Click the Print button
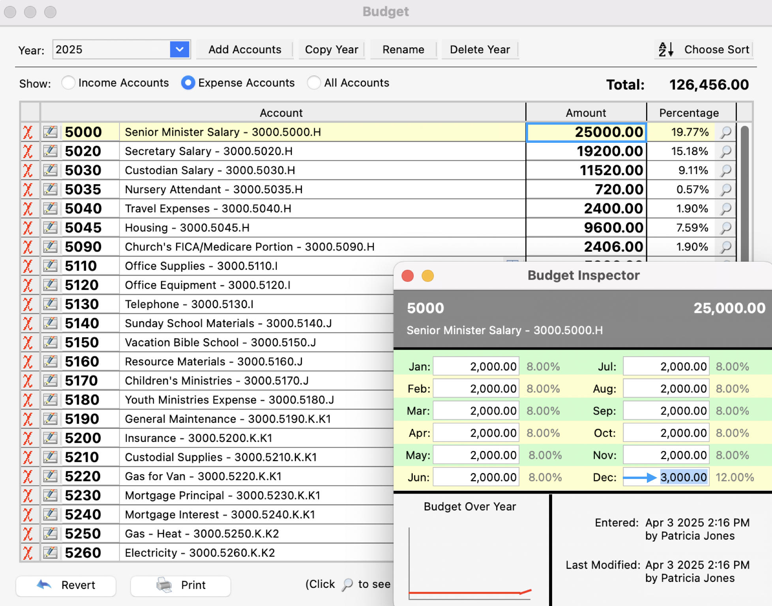772x606 pixels. pos(181,585)
